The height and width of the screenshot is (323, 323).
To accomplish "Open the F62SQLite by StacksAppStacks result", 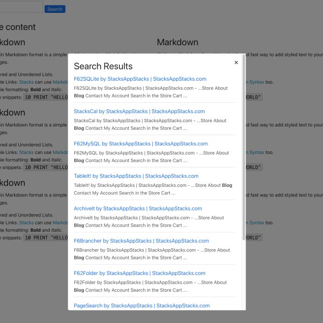I will point(139,79).
